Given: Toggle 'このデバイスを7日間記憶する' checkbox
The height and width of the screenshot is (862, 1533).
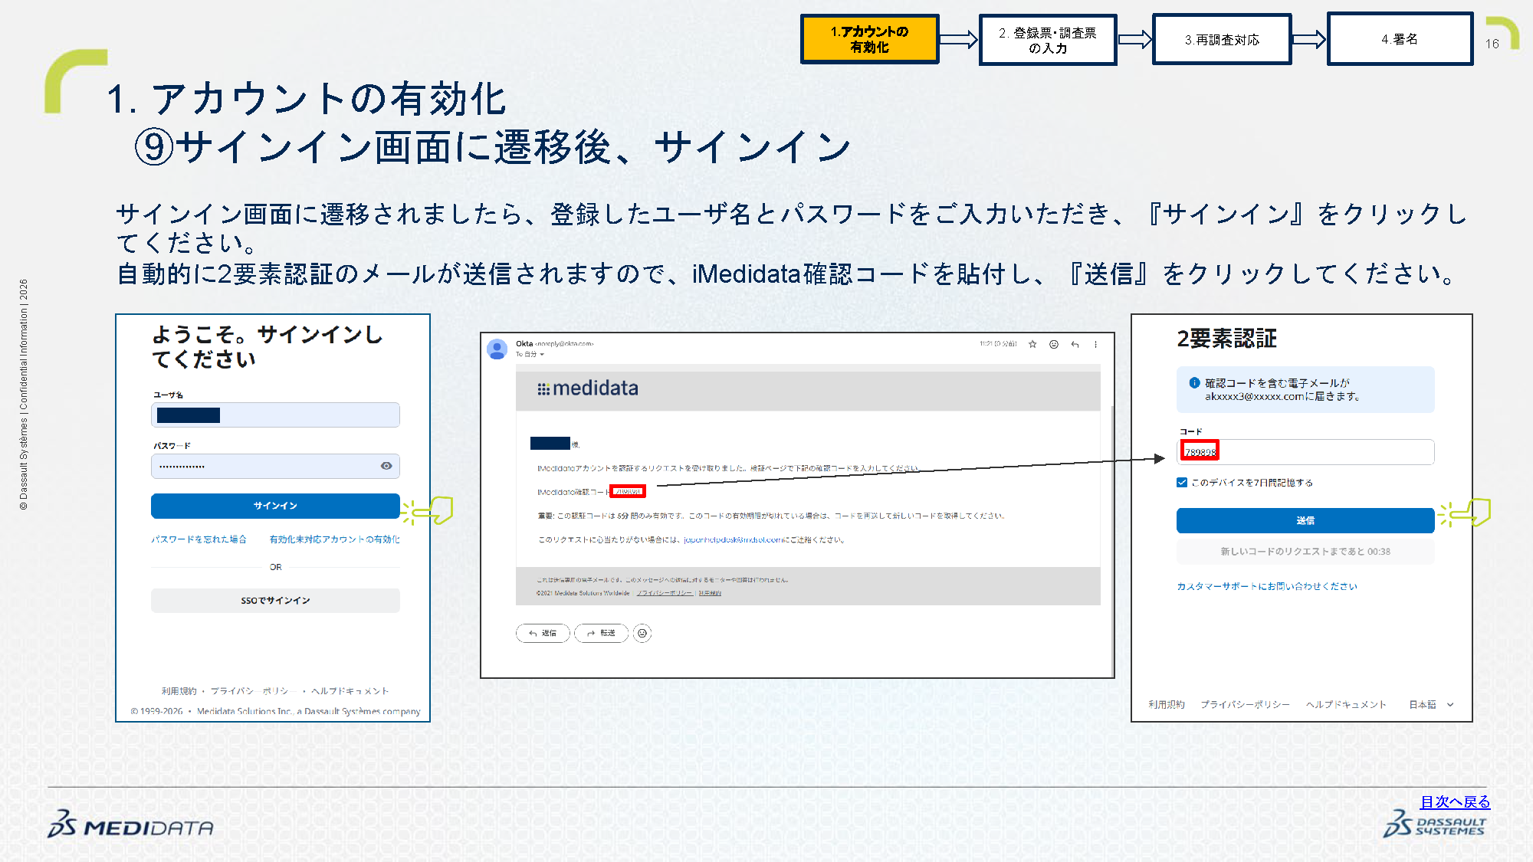Looking at the screenshot, I should [1182, 482].
